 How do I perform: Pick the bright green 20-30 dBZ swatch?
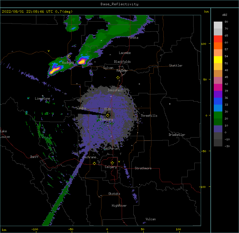pyautogui.click(x=218, y=115)
